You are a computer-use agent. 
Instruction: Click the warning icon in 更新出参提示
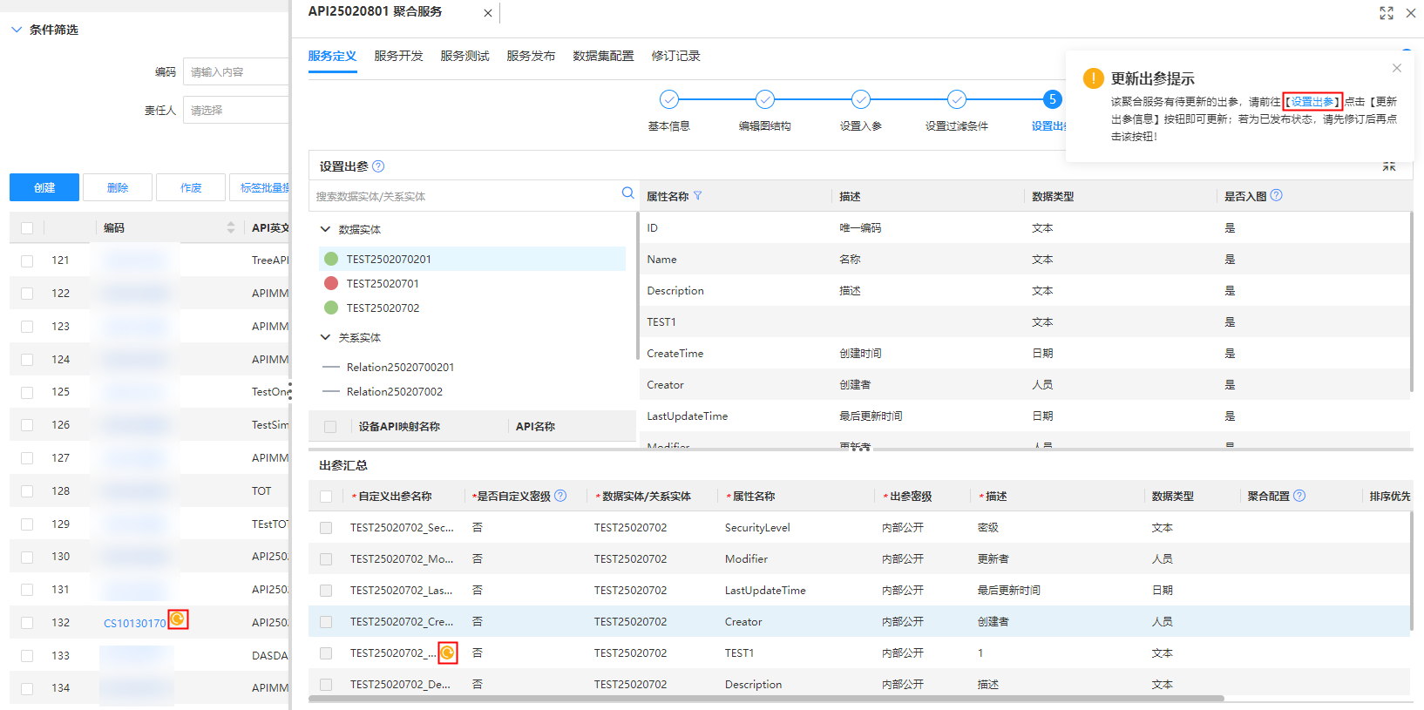coord(1094,78)
